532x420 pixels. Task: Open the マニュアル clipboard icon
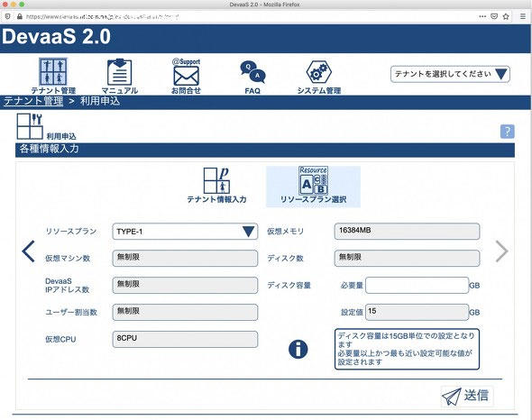click(119, 76)
